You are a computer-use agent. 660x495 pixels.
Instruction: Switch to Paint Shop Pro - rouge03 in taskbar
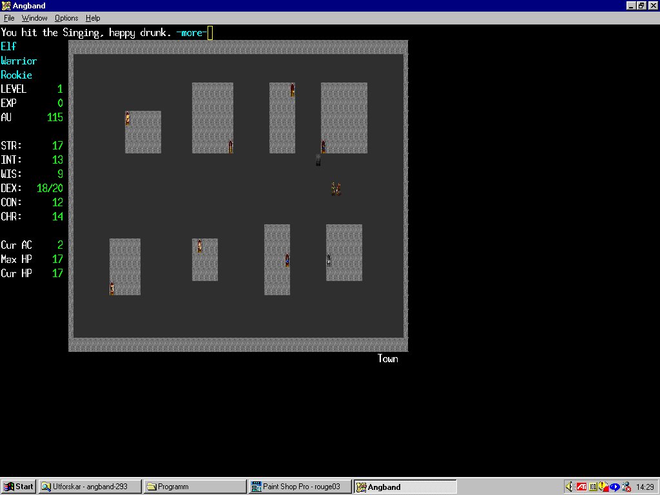click(300, 487)
